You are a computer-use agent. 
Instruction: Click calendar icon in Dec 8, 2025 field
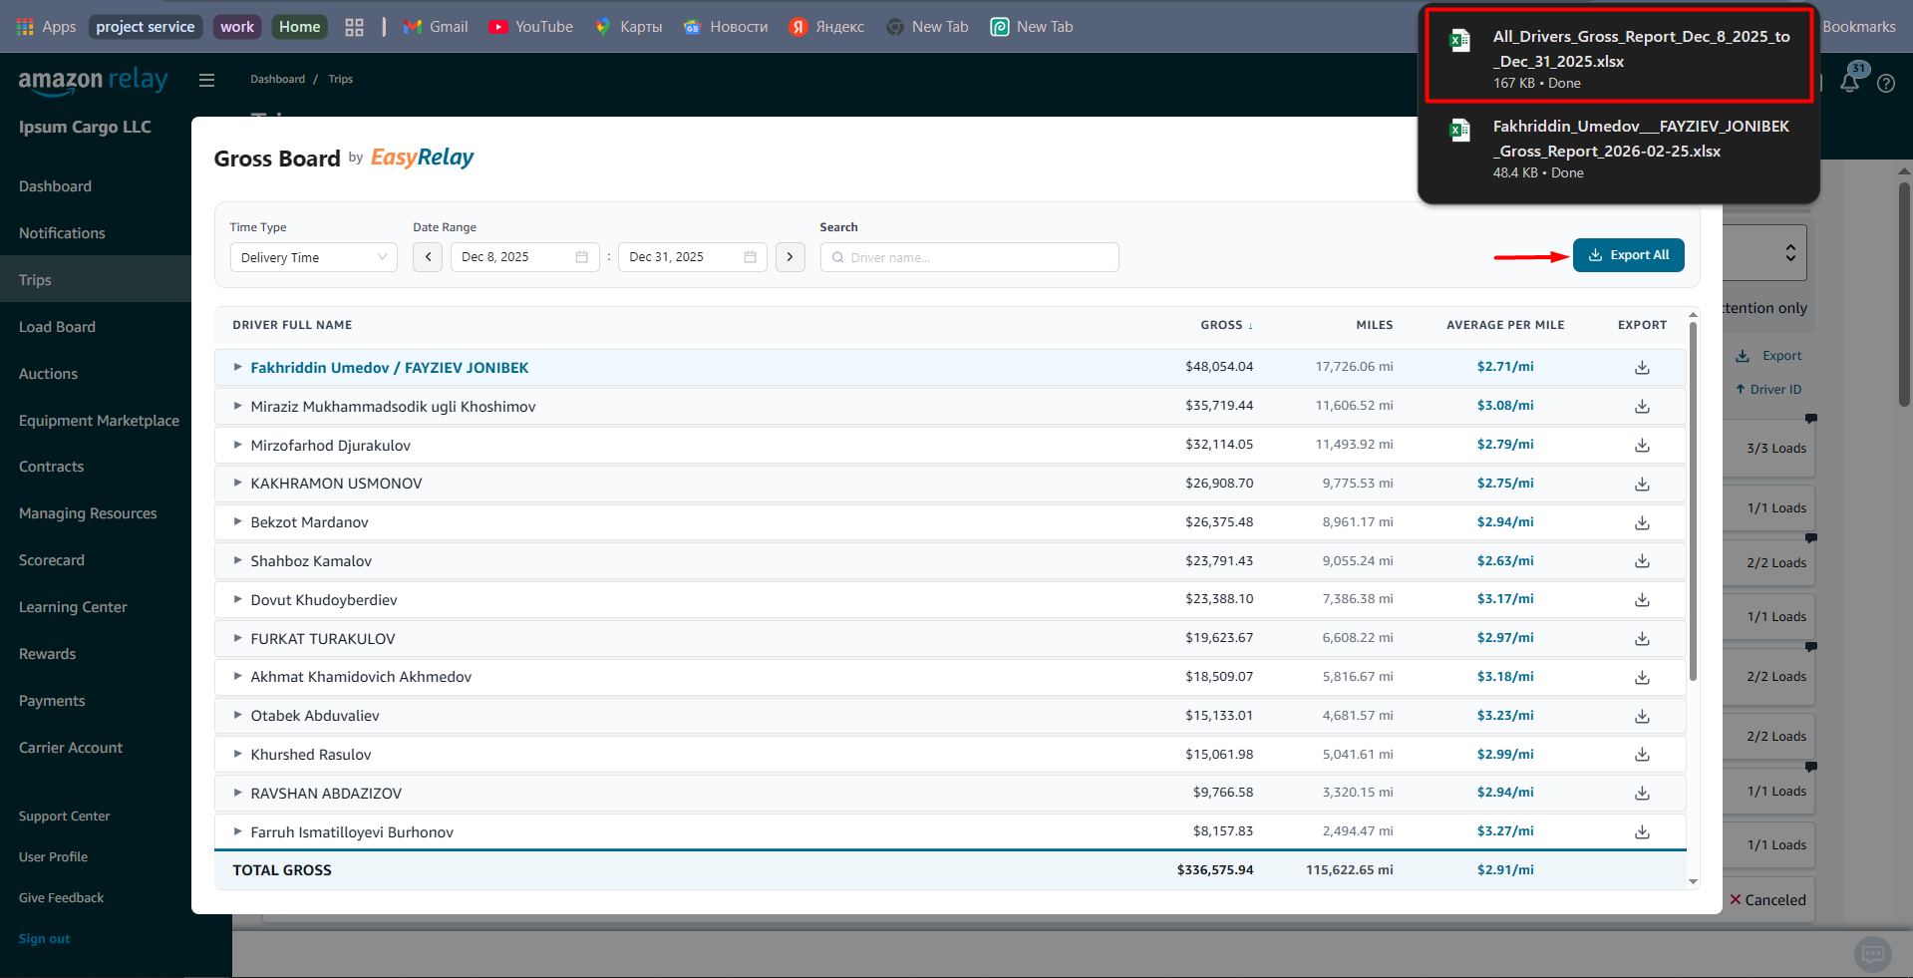coord(582,257)
